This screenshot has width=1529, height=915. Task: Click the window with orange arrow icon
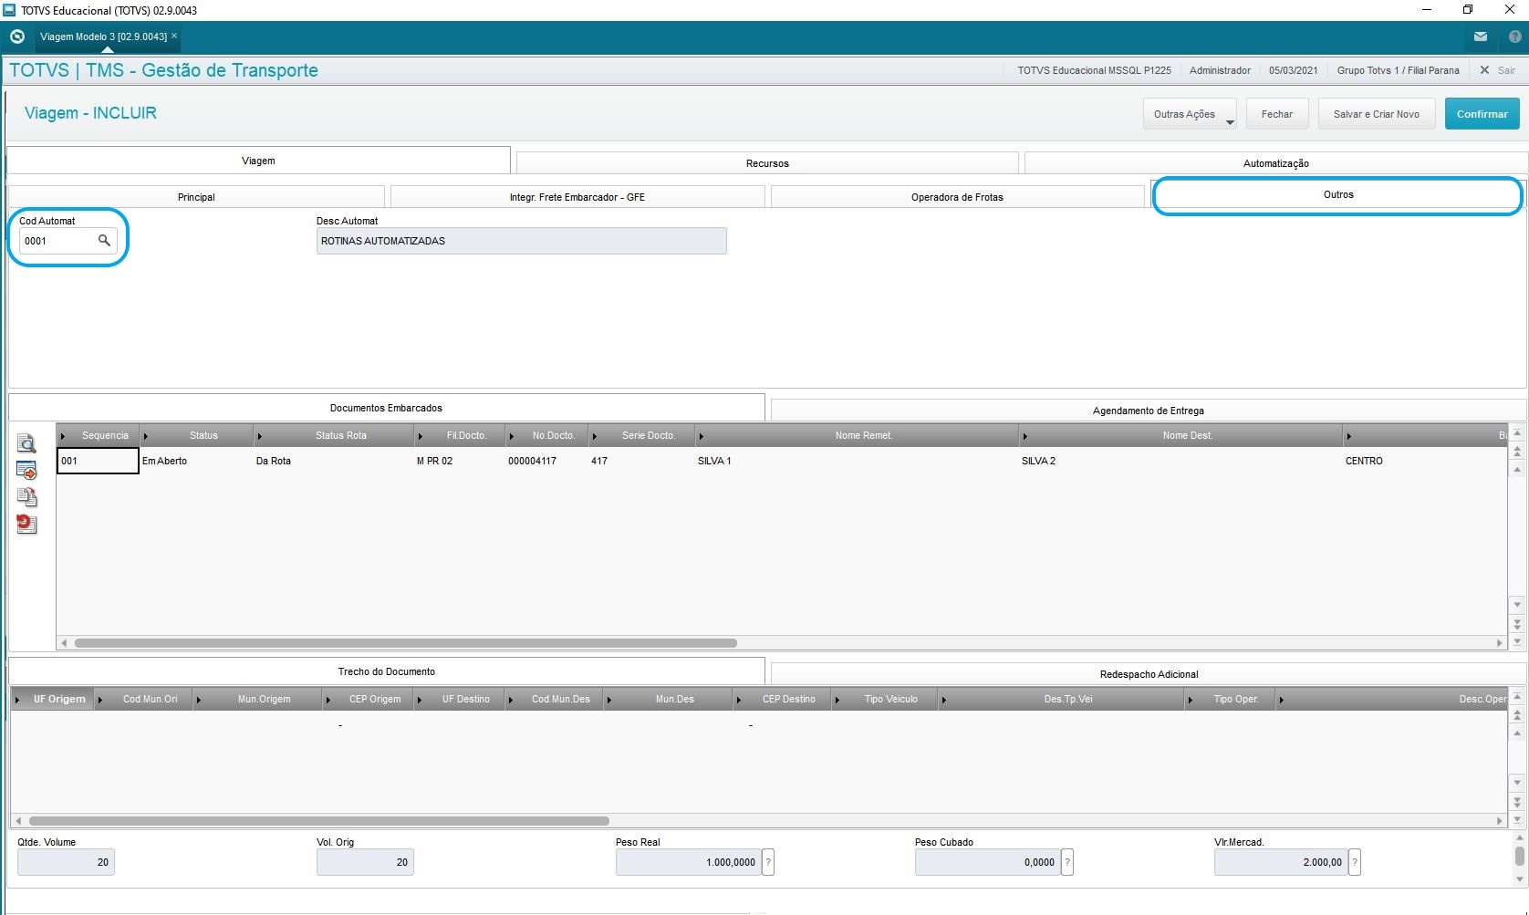26,471
